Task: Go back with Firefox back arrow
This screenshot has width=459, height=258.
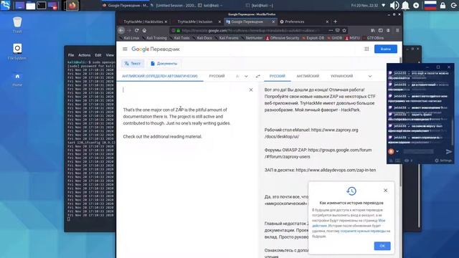Action: 121,30
